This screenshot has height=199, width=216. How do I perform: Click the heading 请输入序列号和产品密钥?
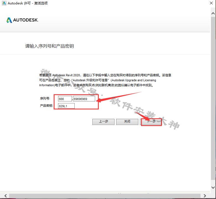point(50,46)
